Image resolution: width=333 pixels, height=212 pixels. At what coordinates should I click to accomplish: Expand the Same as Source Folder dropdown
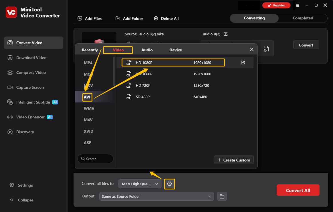pyautogui.click(x=156, y=196)
